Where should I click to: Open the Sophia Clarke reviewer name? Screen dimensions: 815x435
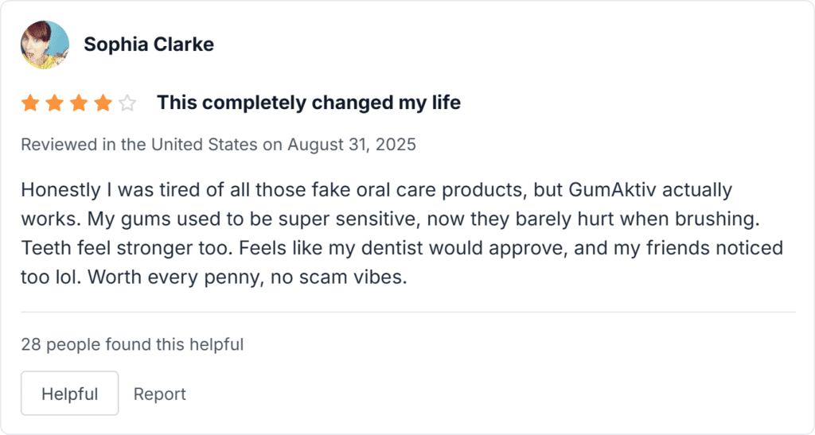coord(149,45)
